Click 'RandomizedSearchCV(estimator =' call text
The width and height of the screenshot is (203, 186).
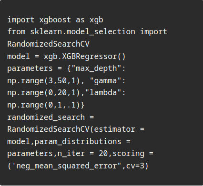[76, 129]
